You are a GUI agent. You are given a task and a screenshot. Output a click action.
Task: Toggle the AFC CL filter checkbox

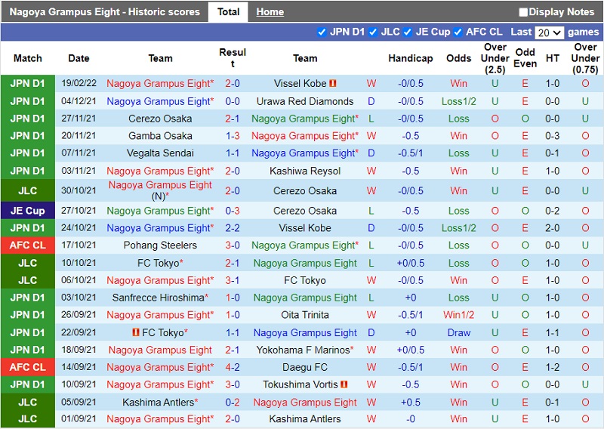point(458,32)
